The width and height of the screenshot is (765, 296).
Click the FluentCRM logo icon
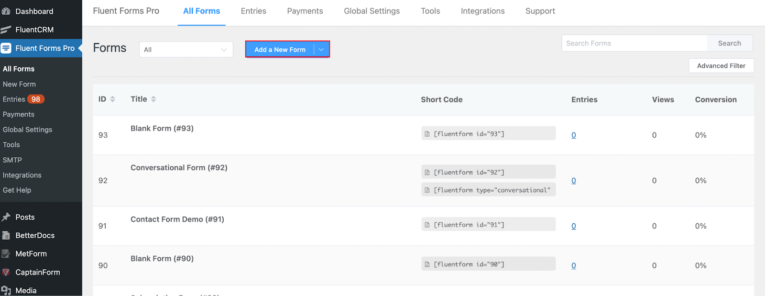[x=6, y=30]
